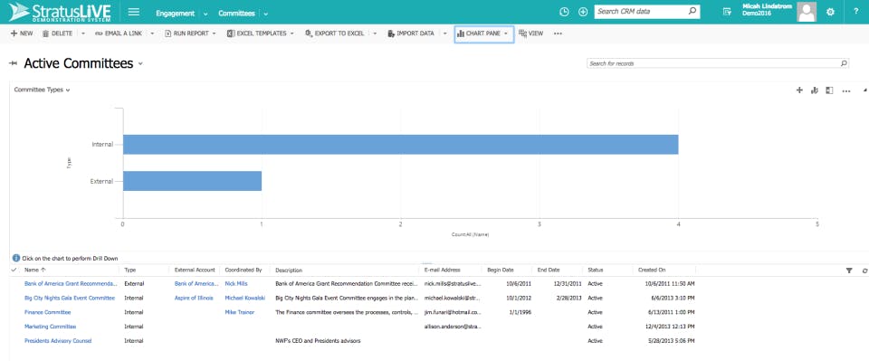
Task: Open the hamburger navigation menu
Action: pos(134,12)
